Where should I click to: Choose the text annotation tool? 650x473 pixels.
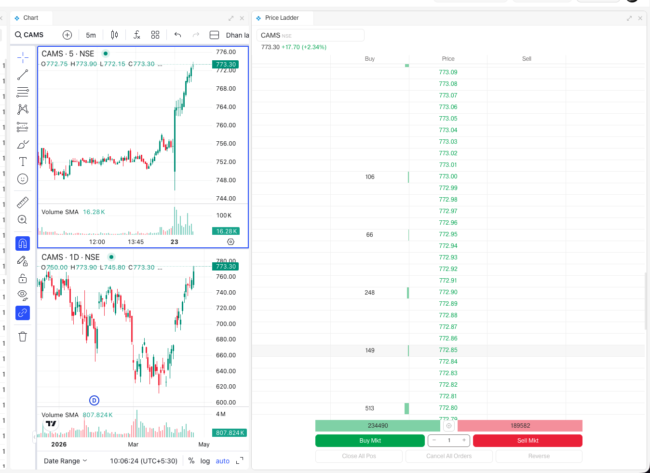23,162
